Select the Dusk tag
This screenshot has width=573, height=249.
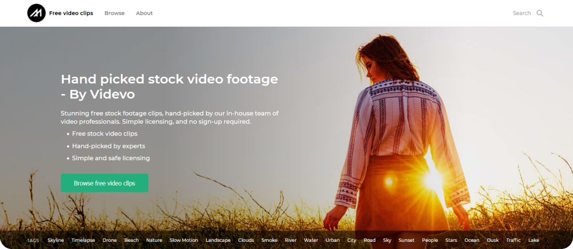493,240
